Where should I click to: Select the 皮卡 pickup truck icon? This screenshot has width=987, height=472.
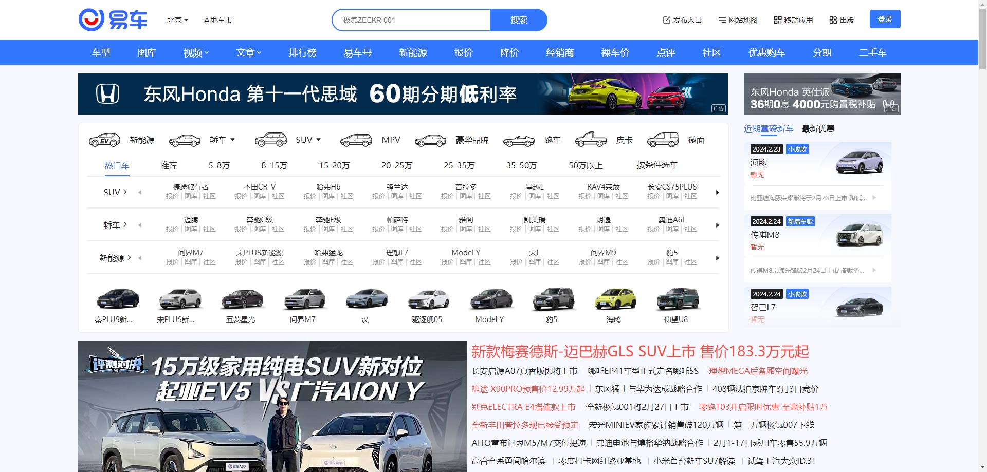[x=591, y=140]
